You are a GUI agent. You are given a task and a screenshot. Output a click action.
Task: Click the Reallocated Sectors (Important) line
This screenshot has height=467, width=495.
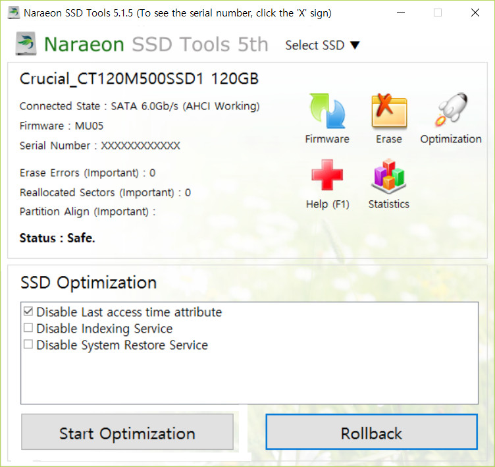[x=105, y=192]
